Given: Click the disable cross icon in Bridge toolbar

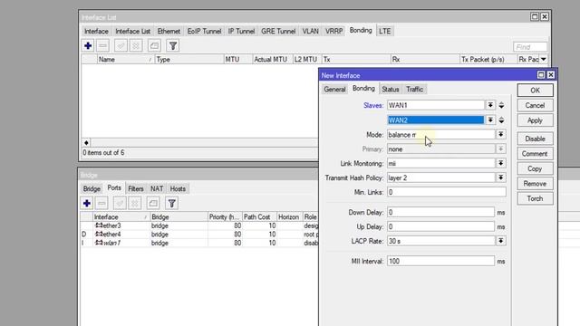Looking at the screenshot, I should [135, 203].
